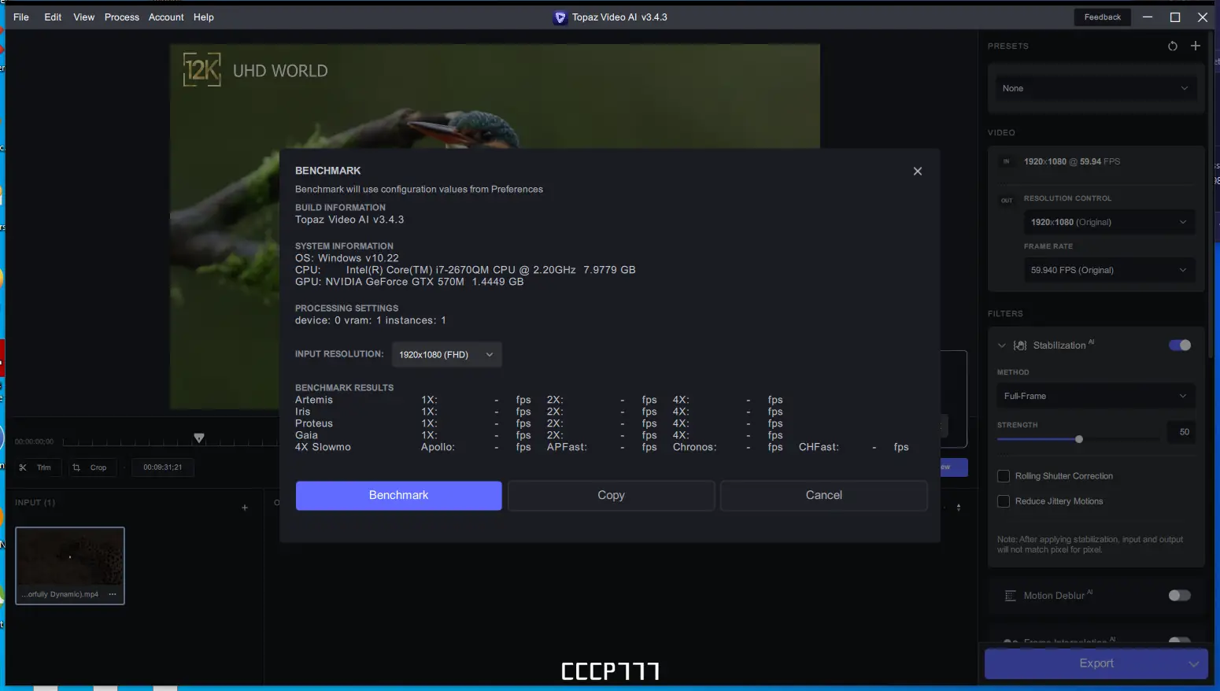Check Reduce Jittery Motions box
This screenshot has height=691, width=1220.
pyautogui.click(x=1004, y=501)
